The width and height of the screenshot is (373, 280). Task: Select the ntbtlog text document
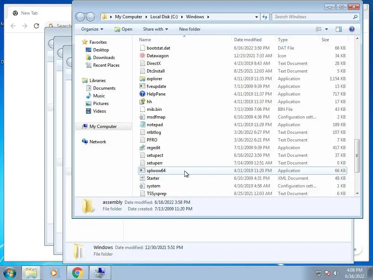242,132
